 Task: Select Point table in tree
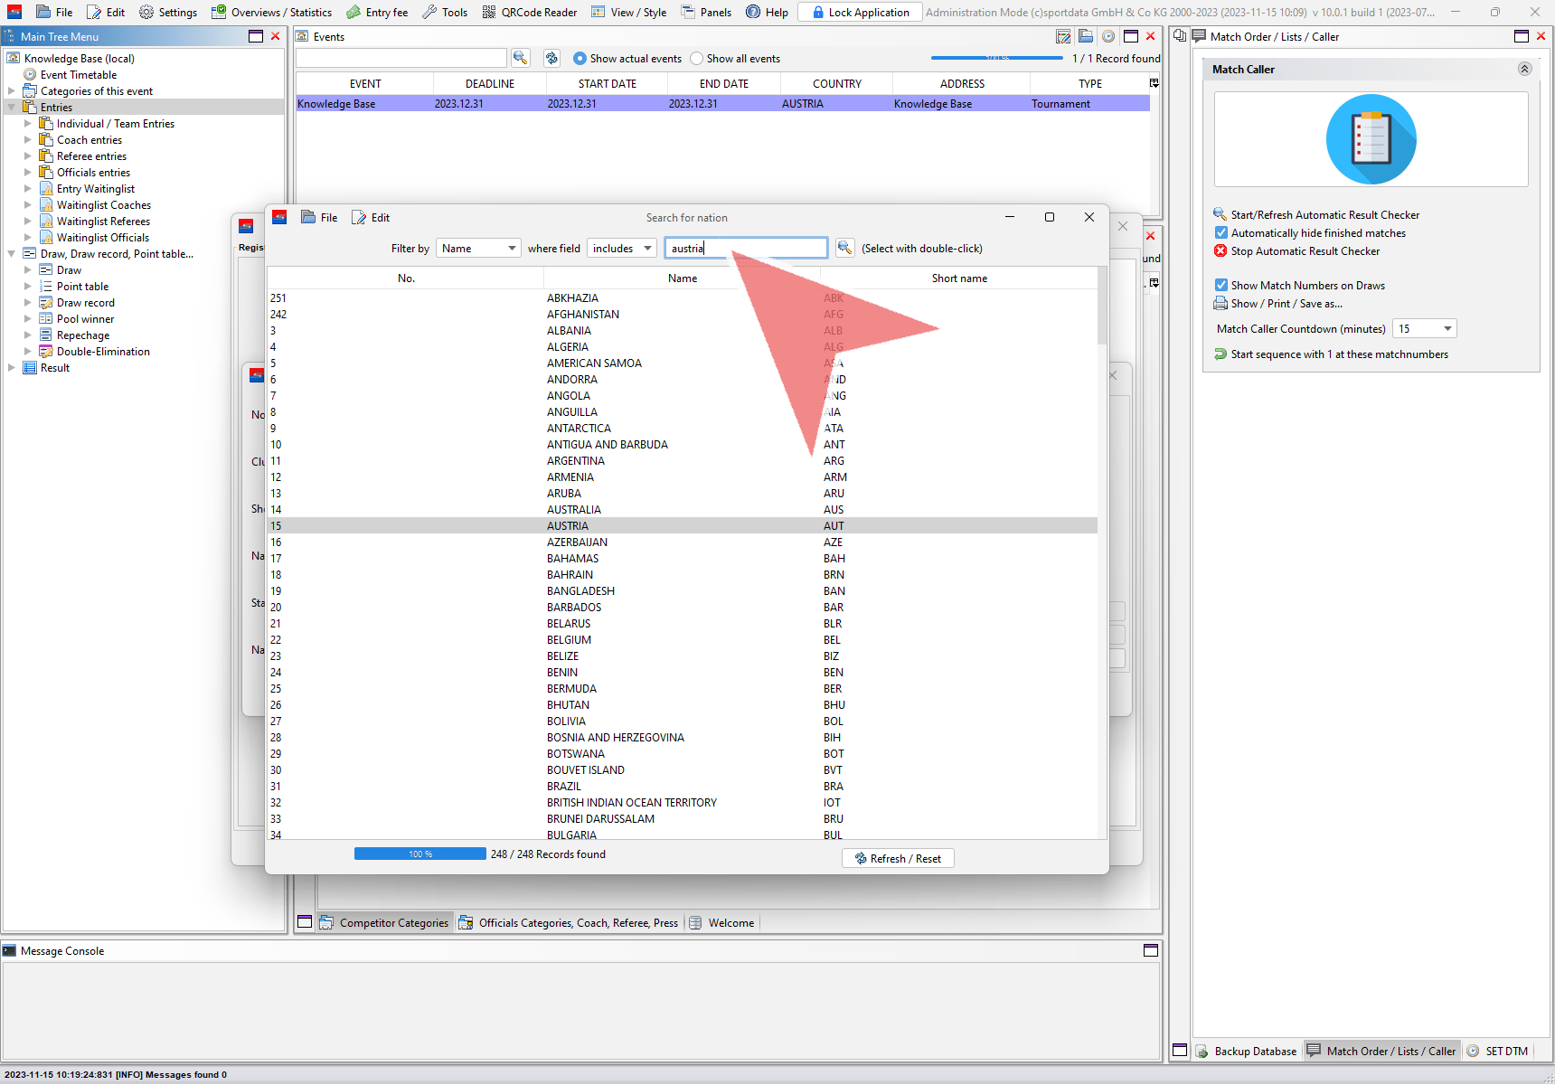click(82, 286)
